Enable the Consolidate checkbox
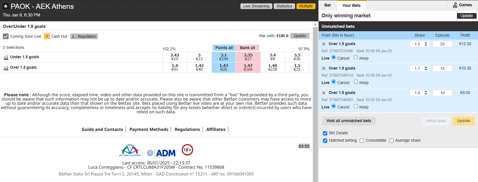Viewport: 478px width, 182px height. coord(362,141)
